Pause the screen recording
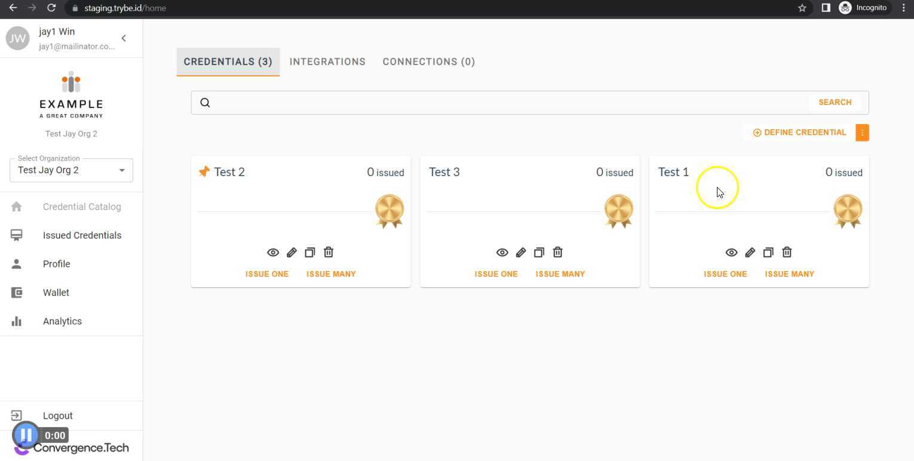This screenshot has height=461, width=914. tap(26, 435)
